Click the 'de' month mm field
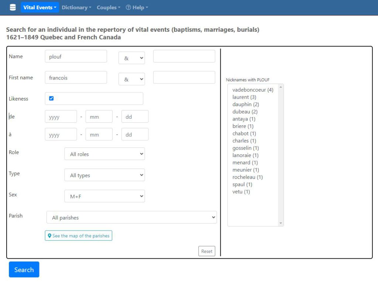 coord(99,117)
